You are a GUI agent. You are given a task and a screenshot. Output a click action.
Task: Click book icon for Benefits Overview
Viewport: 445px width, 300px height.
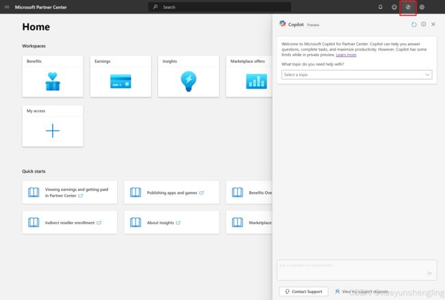click(x=238, y=192)
